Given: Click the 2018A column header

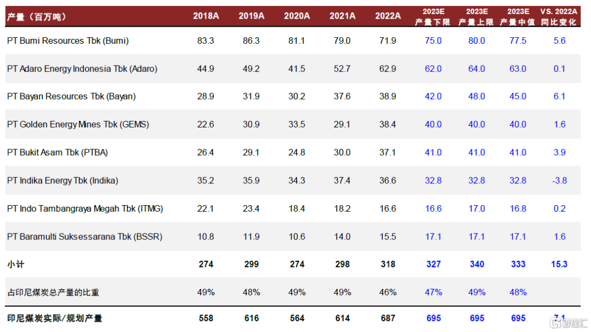Looking at the screenshot, I should (206, 16).
